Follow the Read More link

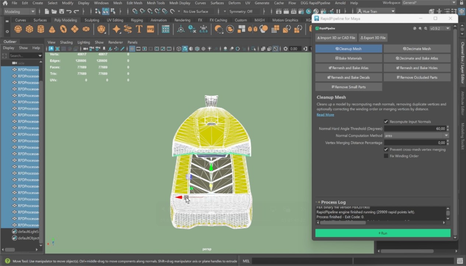(x=325, y=115)
